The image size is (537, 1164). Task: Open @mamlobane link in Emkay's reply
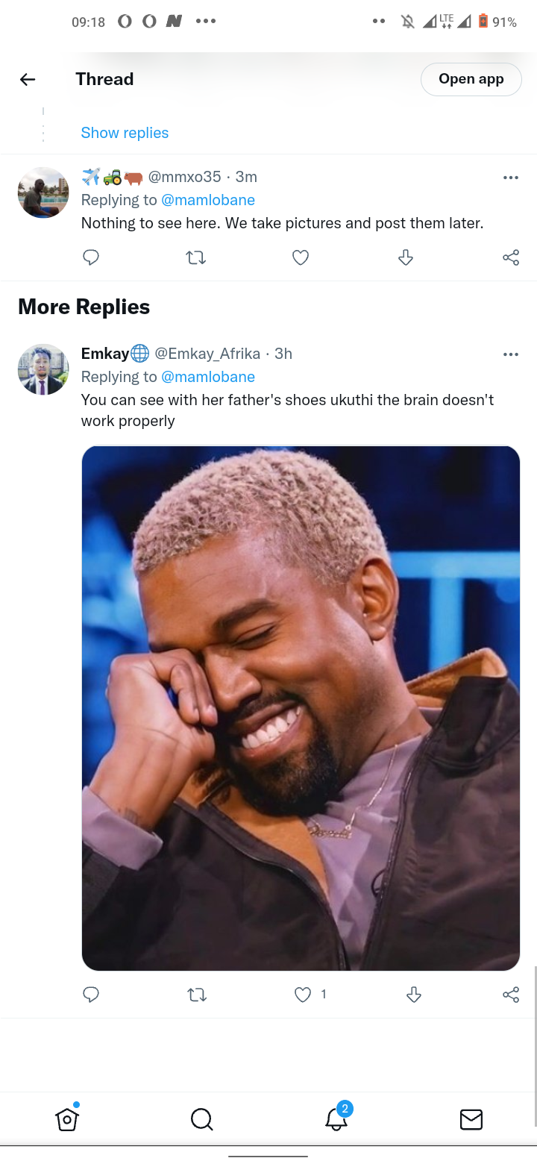click(x=208, y=377)
